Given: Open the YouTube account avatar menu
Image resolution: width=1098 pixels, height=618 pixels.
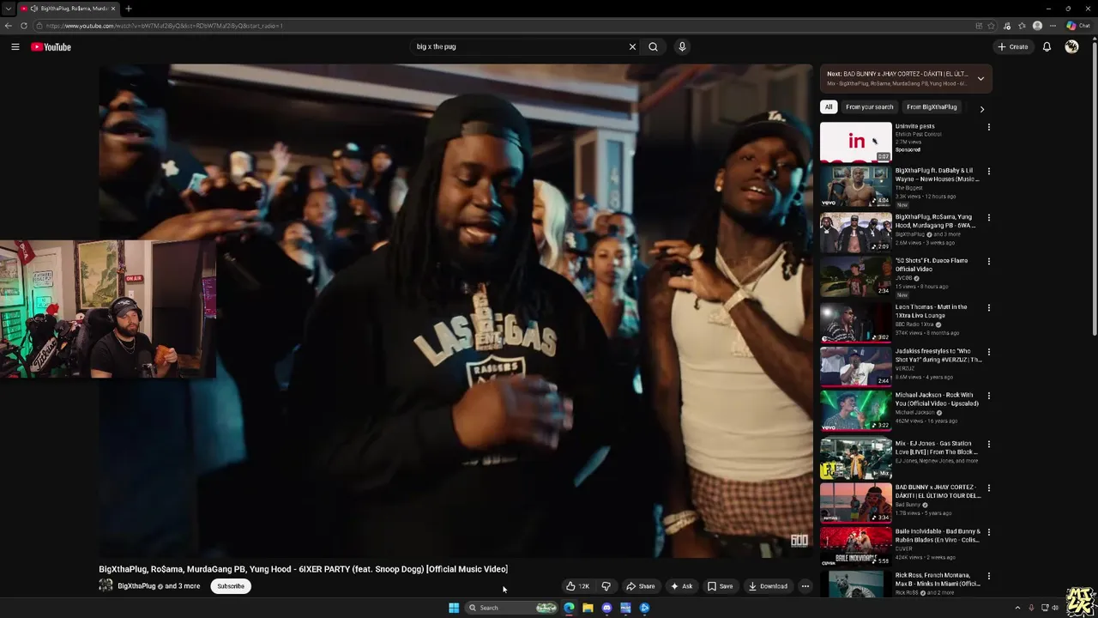Looking at the screenshot, I should pos(1071,47).
